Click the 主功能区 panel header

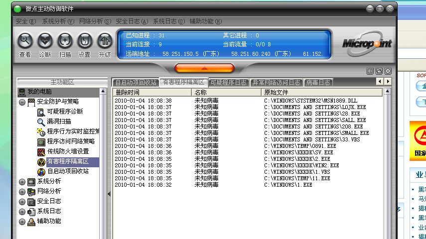point(62,82)
